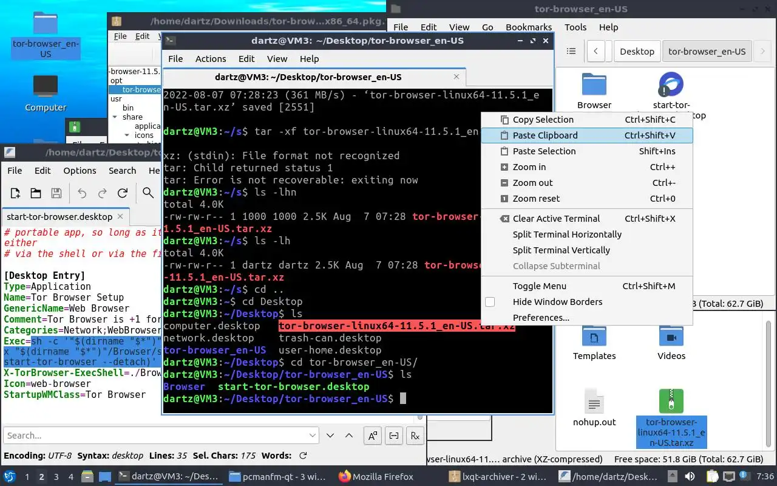Image resolution: width=777 pixels, height=486 pixels.
Task: Click the volume speaker icon in tray
Action: point(690,477)
